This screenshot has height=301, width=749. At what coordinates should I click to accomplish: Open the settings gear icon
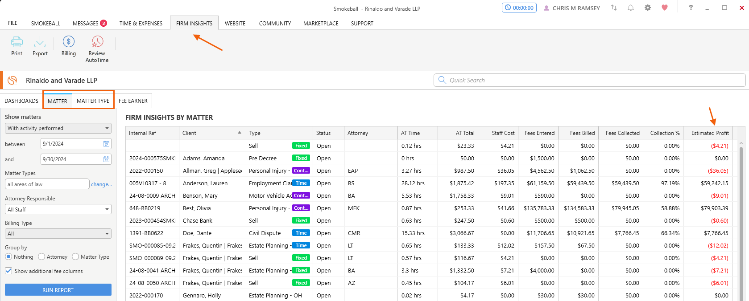[x=648, y=8]
